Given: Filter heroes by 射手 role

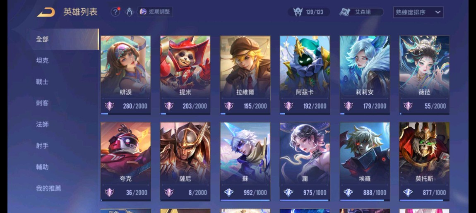Looking at the screenshot, I should click(x=42, y=146).
